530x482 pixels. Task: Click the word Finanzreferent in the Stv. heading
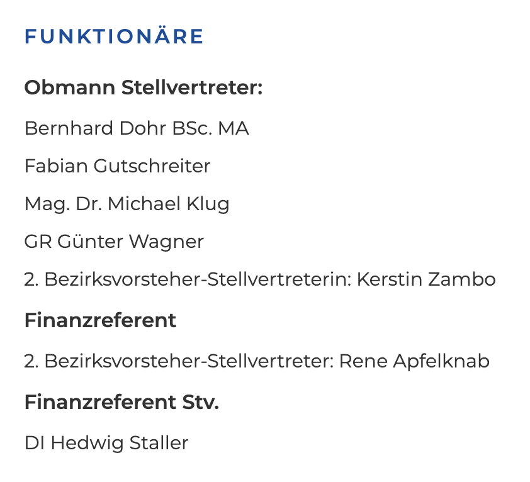click(x=100, y=402)
